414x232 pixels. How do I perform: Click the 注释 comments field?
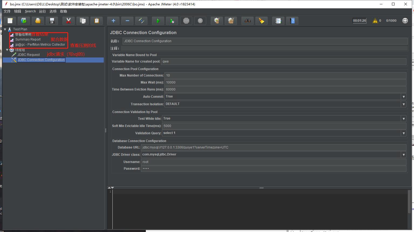point(264,48)
